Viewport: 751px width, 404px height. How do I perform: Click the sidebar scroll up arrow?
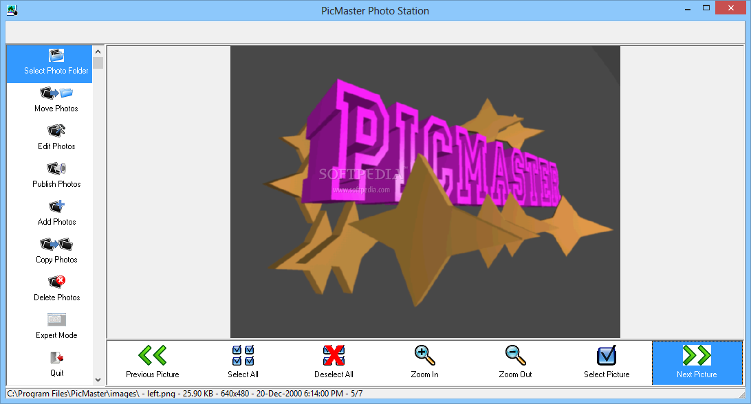[x=98, y=52]
